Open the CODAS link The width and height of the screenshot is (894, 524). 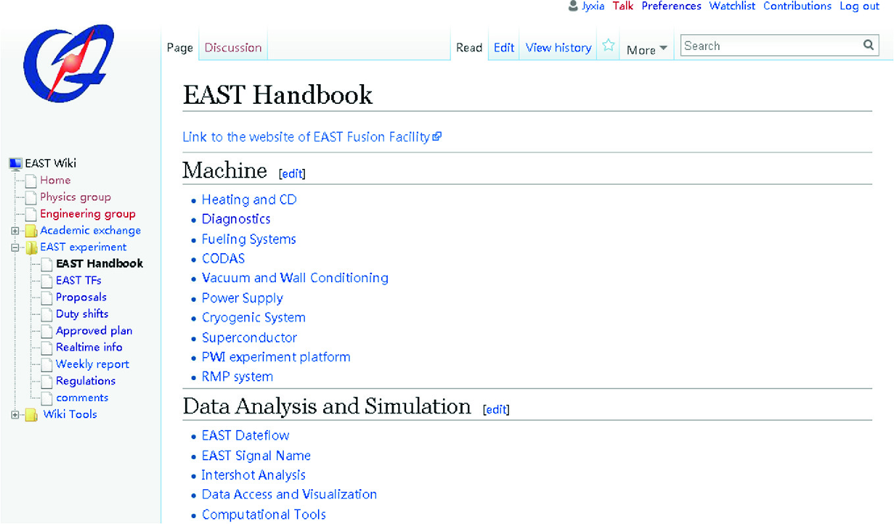pyautogui.click(x=223, y=258)
